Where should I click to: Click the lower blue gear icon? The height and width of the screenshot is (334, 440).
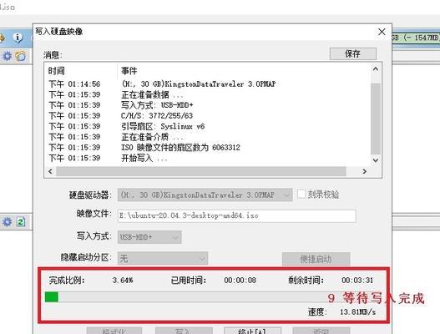[x=7, y=222]
